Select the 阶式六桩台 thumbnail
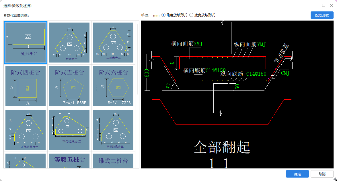This screenshot has width=337, height=181. point(113,86)
